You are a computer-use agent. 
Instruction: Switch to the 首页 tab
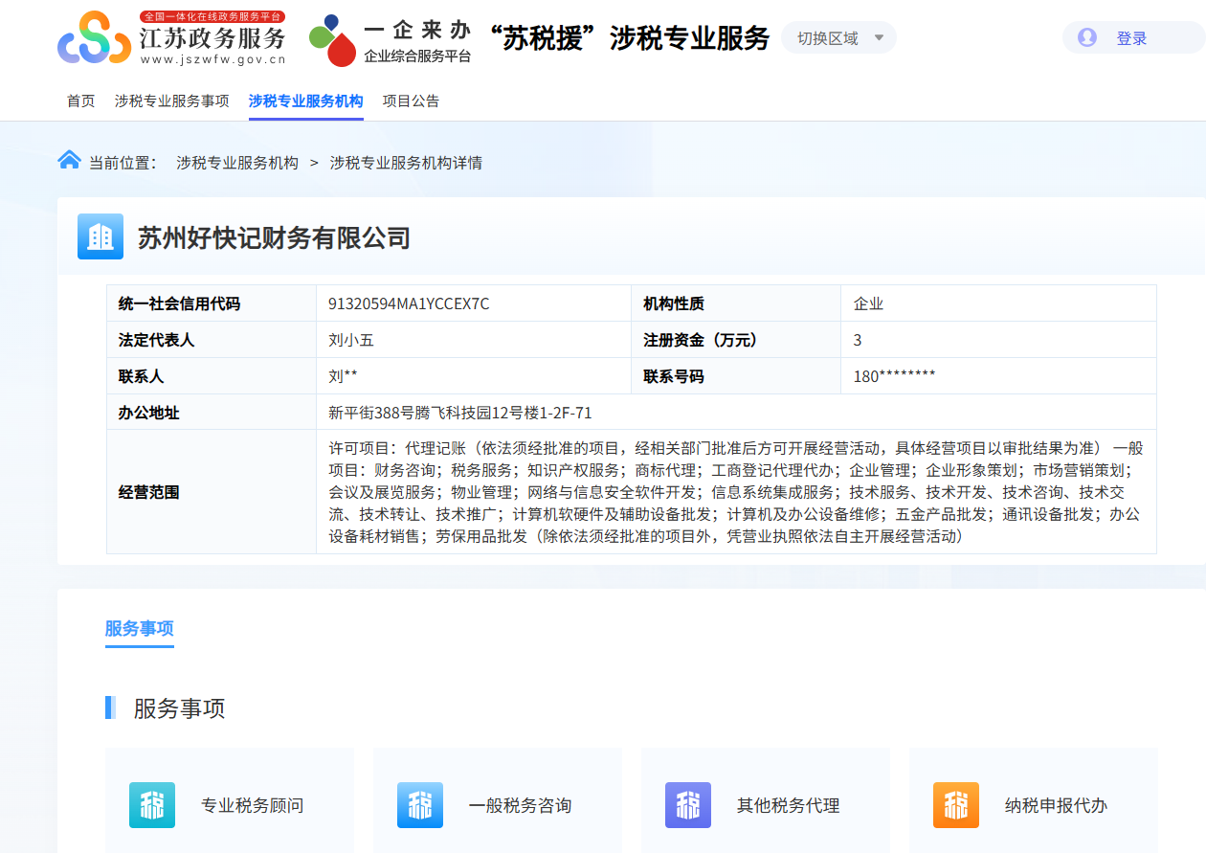tap(80, 100)
